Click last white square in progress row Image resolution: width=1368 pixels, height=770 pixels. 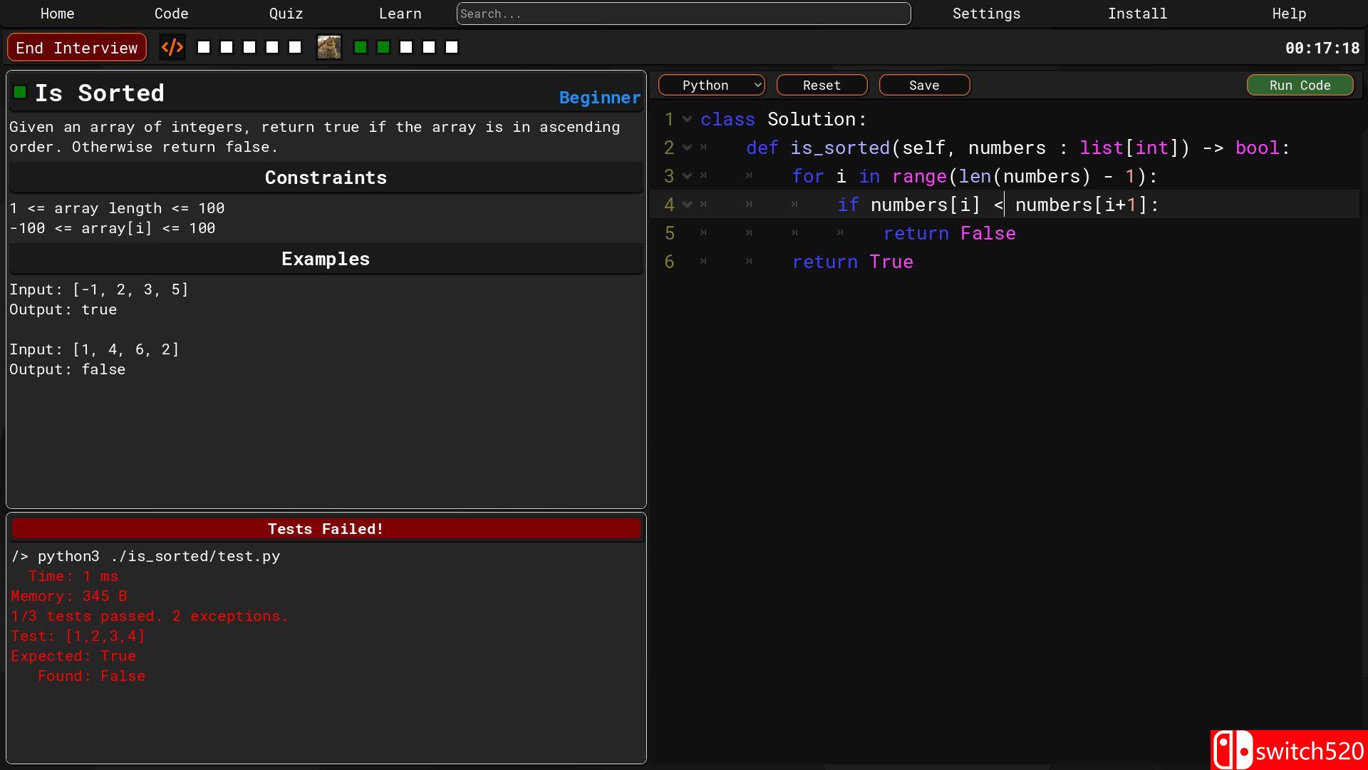point(452,48)
